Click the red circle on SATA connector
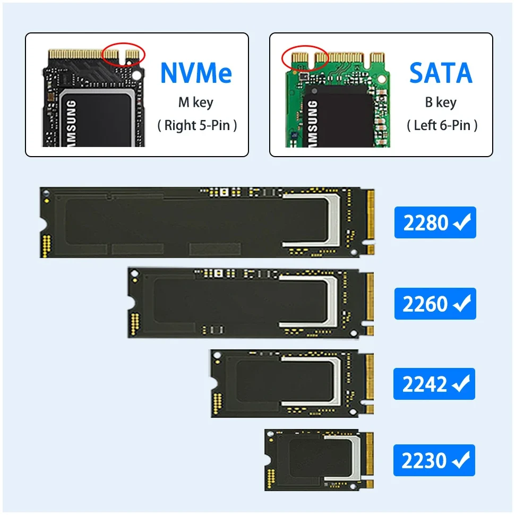The image size is (515, 515). pos(305,58)
